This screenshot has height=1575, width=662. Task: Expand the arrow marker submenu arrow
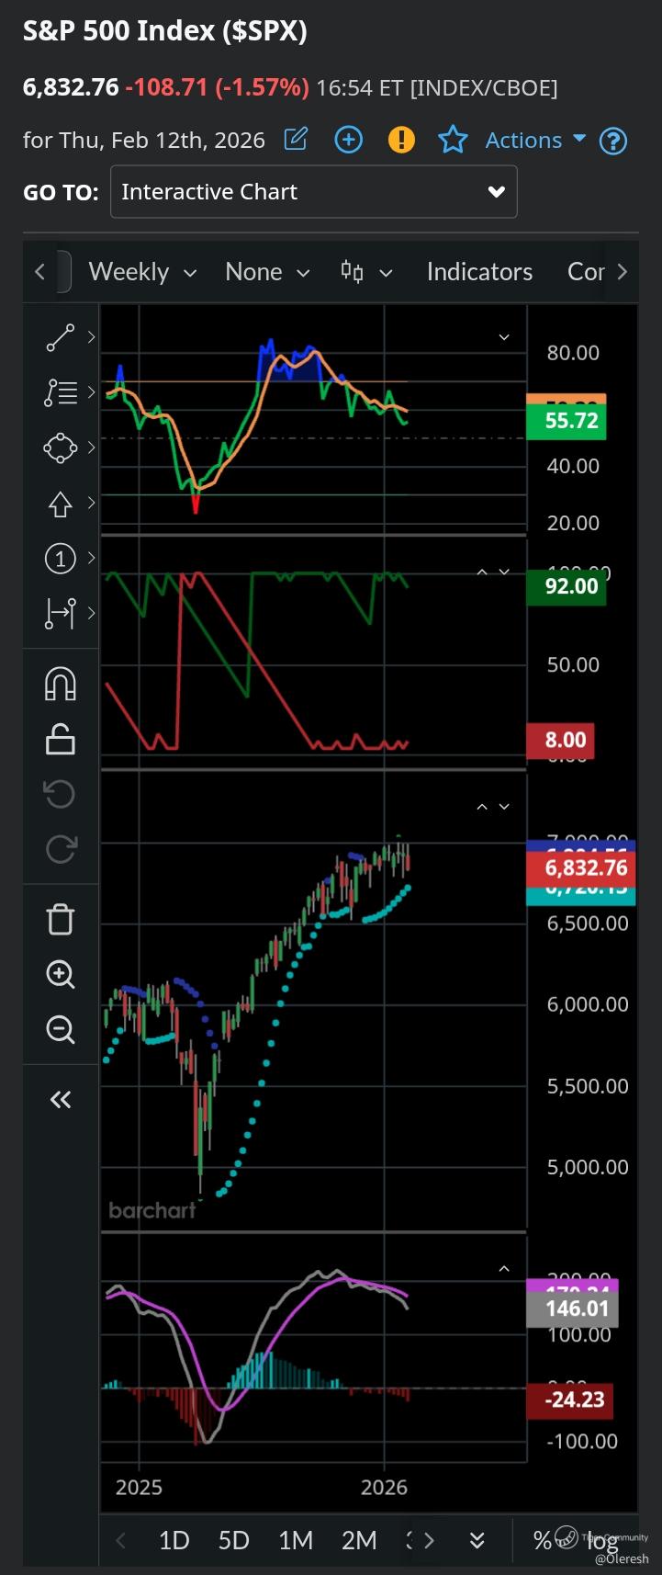(x=91, y=503)
